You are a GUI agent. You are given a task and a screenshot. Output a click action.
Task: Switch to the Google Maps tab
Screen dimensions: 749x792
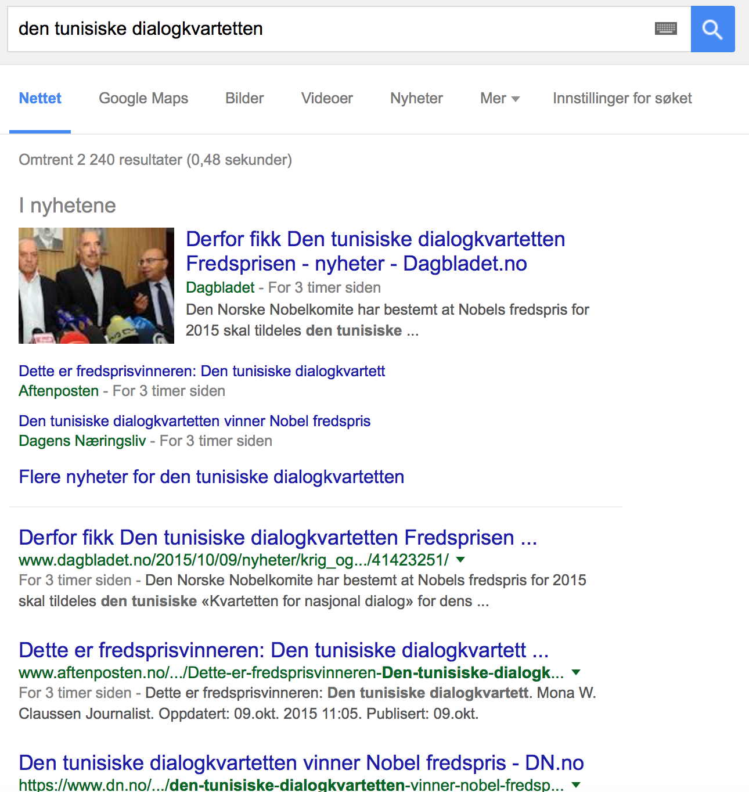[143, 99]
